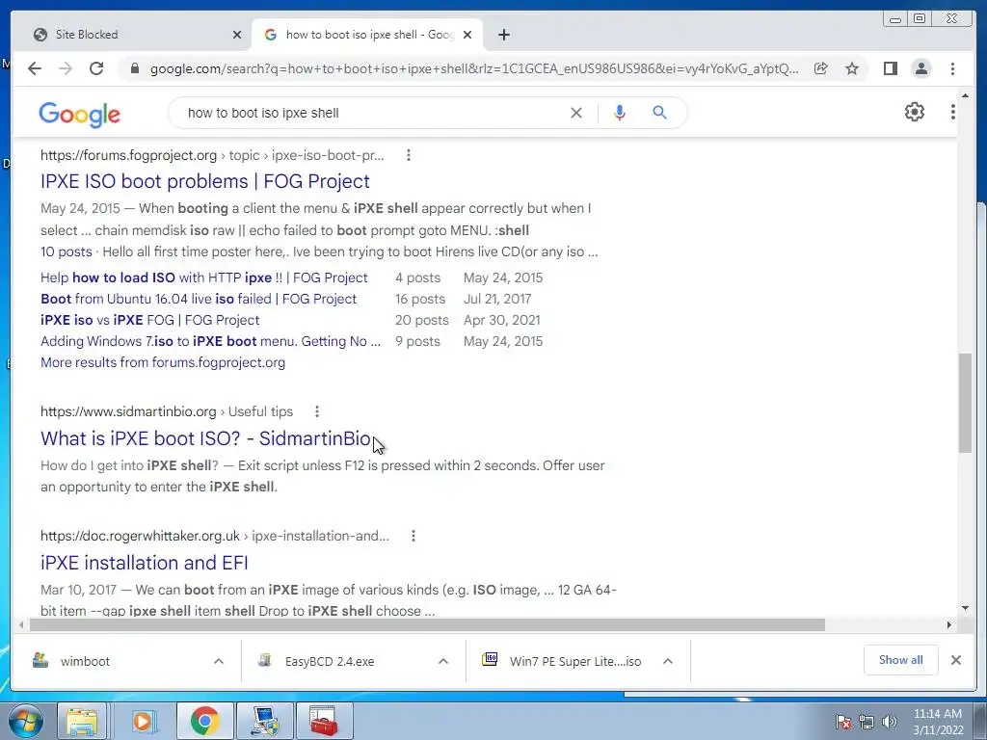Screen dimensions: 987x740
Task: Open Chrome's three-dot menu
Action: pyautogui.click(x=952, y=68)
